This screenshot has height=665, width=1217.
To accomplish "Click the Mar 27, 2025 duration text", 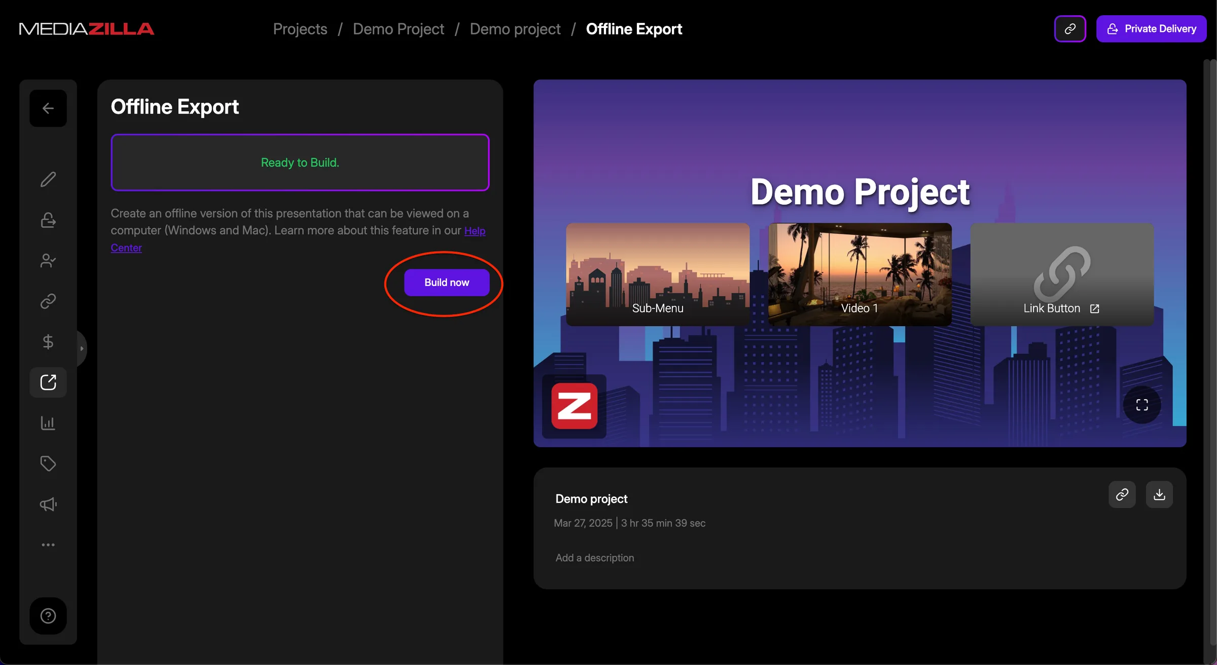I will coord(630,523).
